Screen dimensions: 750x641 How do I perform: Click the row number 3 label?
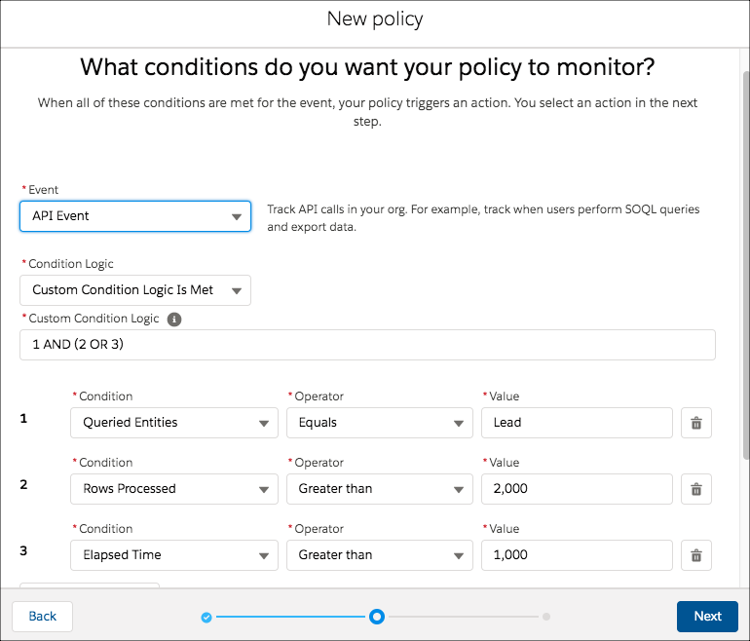click(23, 550)
